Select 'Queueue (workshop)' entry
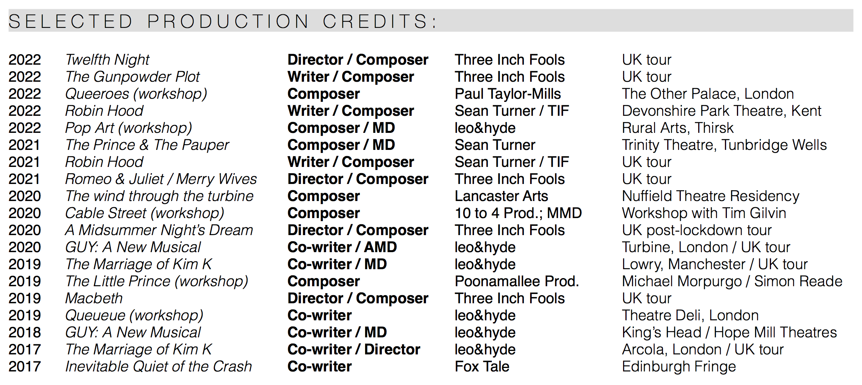This screenshot has height=385, width=862. point(134,315)
